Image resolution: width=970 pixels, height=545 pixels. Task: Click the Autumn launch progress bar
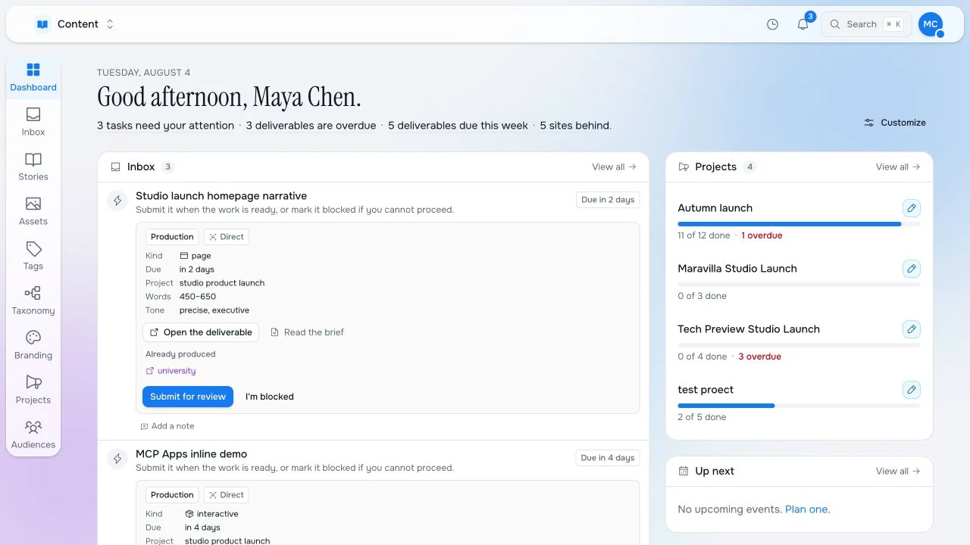[799, 224]
